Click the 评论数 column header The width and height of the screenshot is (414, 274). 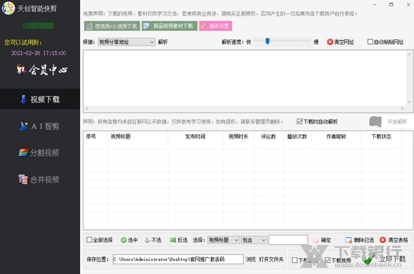tap(268, 137)
